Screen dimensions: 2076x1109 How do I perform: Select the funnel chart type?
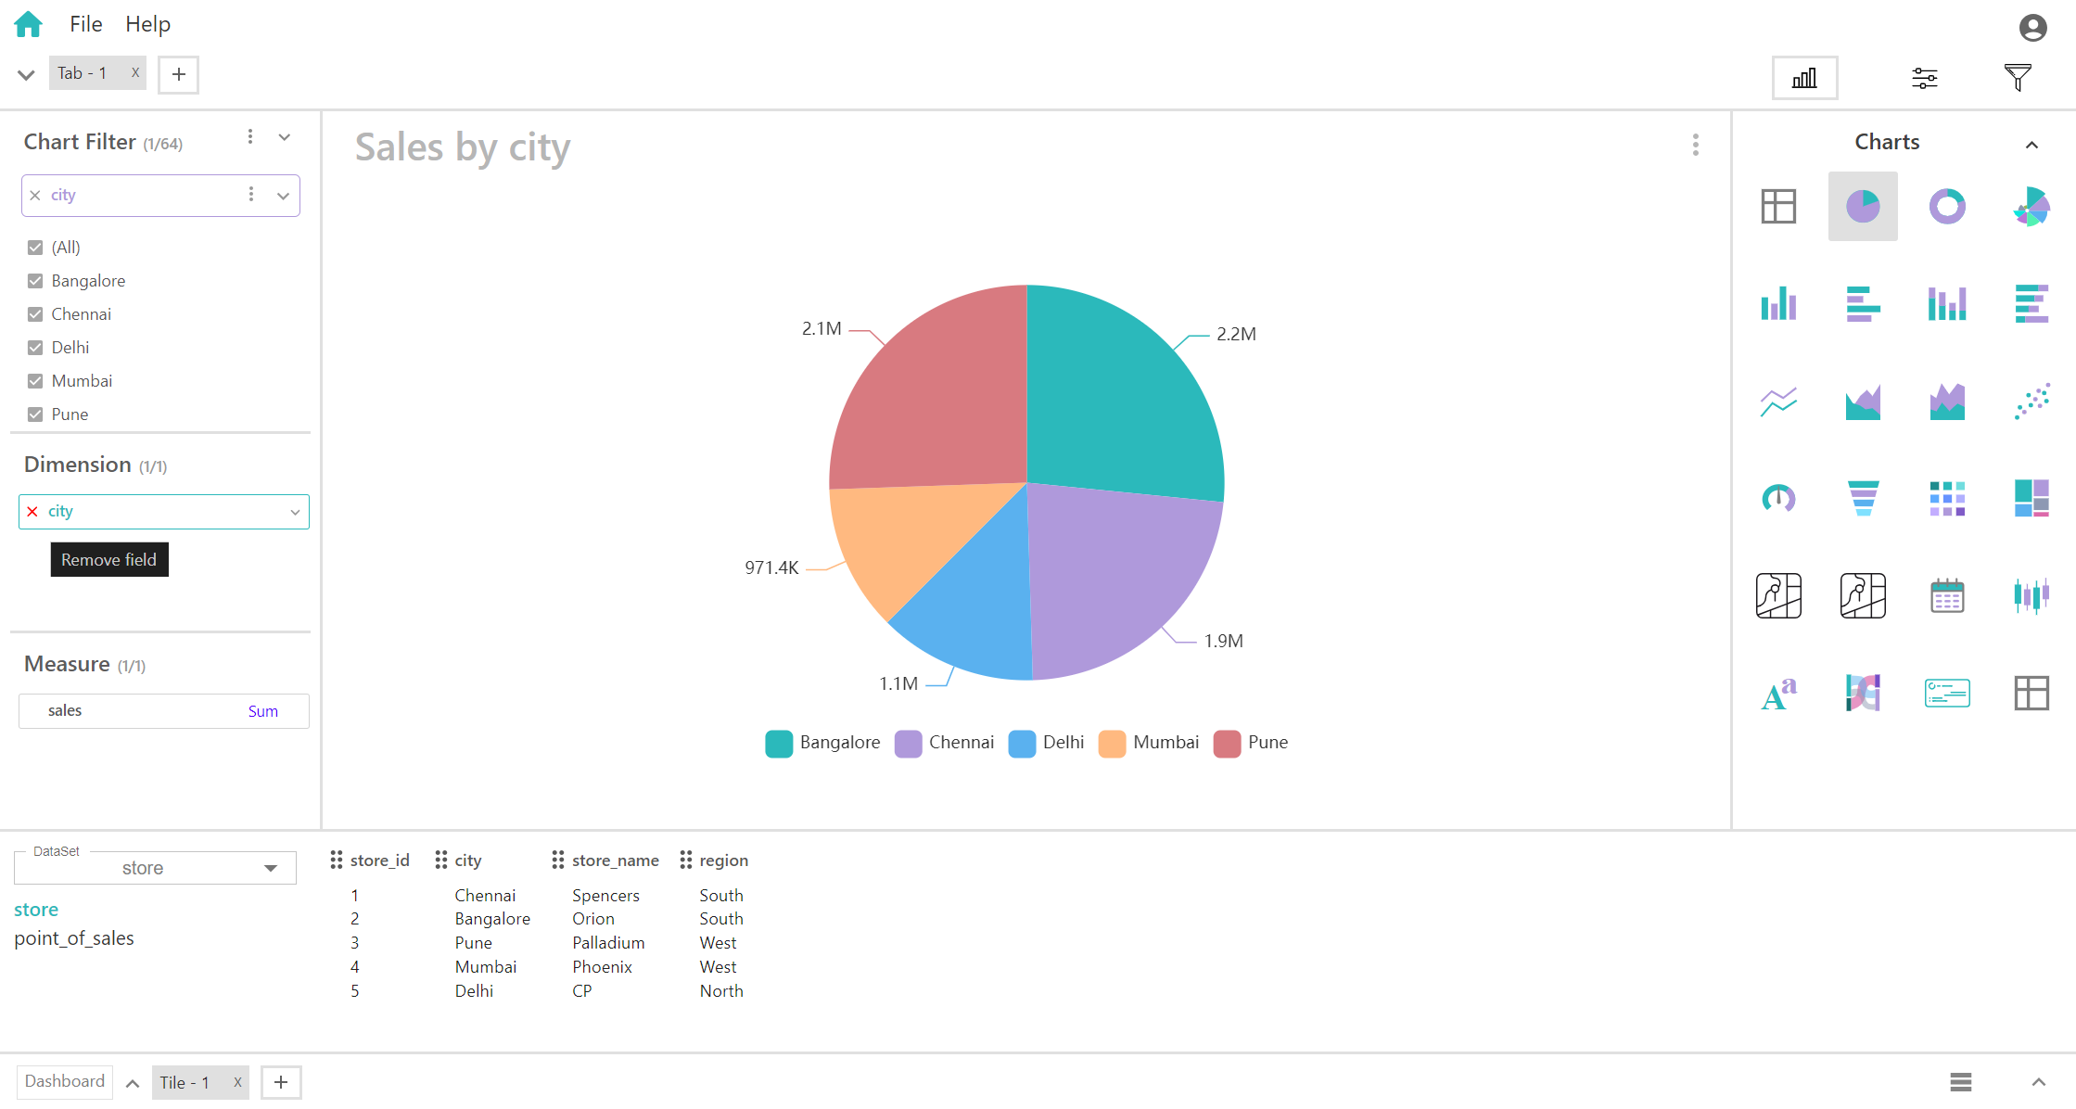point(1863,495)
